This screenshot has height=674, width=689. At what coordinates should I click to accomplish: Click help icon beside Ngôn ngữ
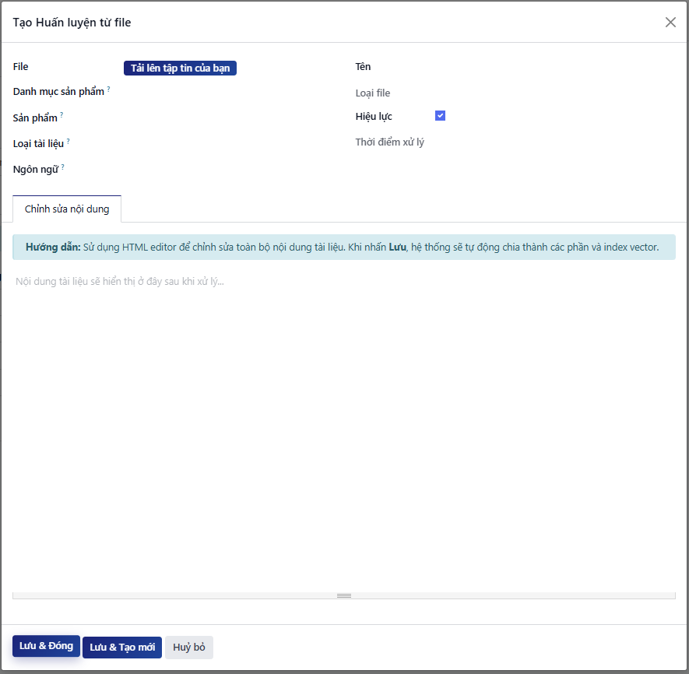pyautogui.click(x=62, y=167)
